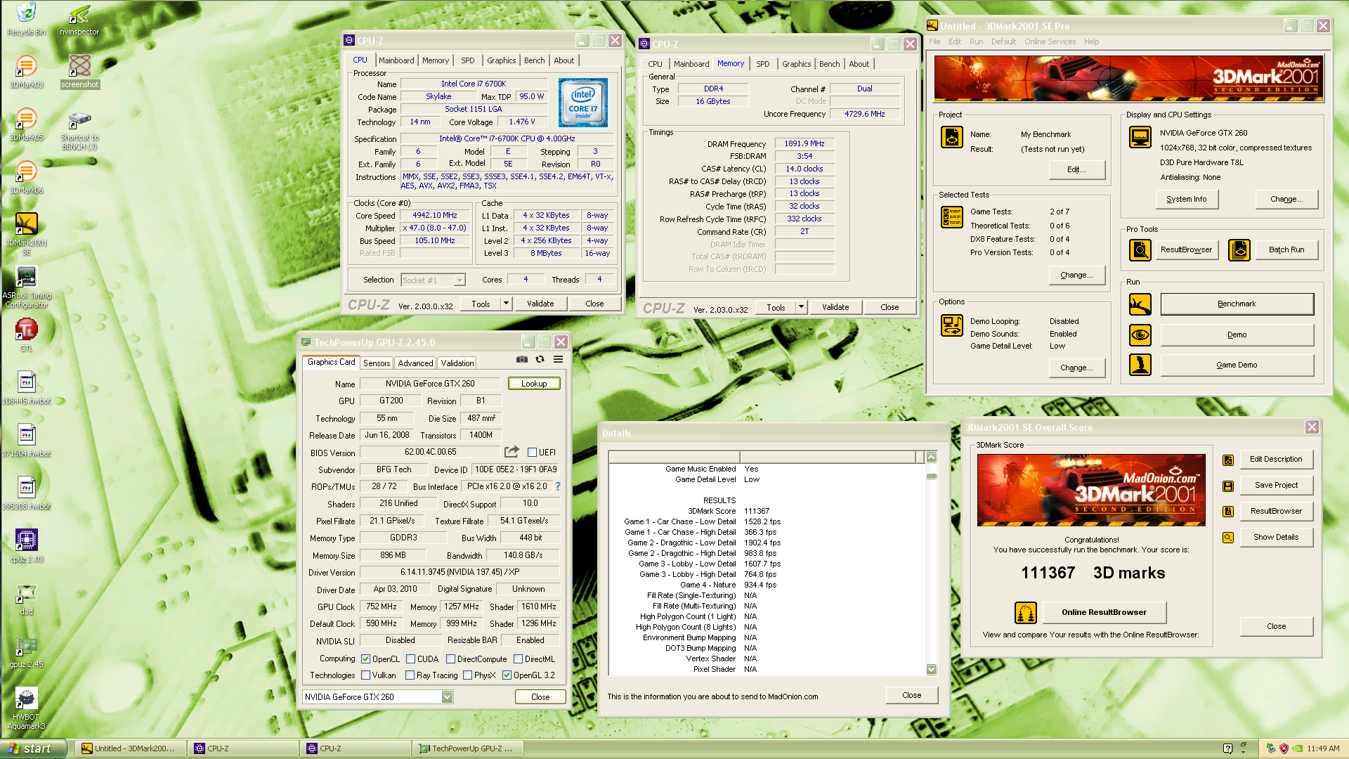
Task: Click 3DMark2001 Second Edition banner thumbnail
Action: point(1090,490)
